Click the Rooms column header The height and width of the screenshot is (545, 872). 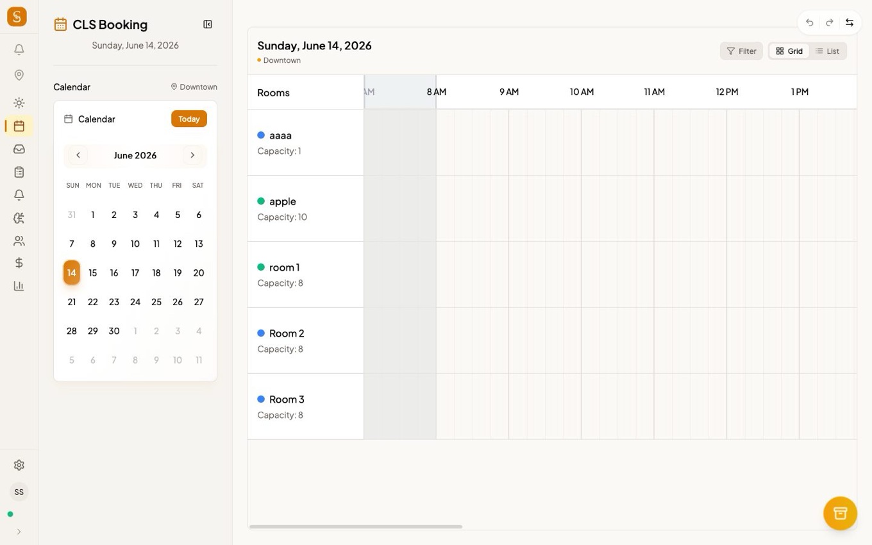pos(274,92)
